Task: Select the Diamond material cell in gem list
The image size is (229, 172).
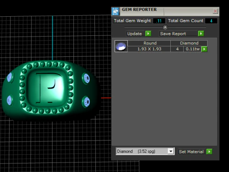Action: tap(189, 43)
